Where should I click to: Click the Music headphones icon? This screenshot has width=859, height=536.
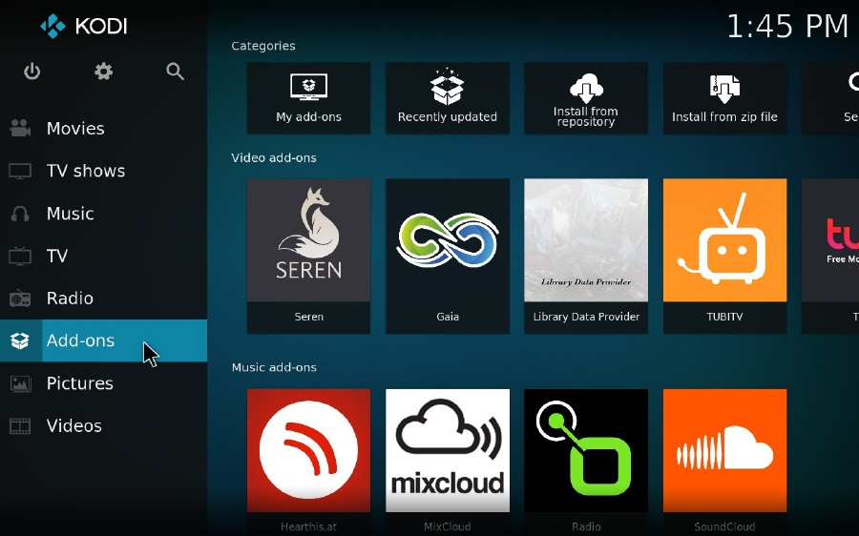(20, 214)
